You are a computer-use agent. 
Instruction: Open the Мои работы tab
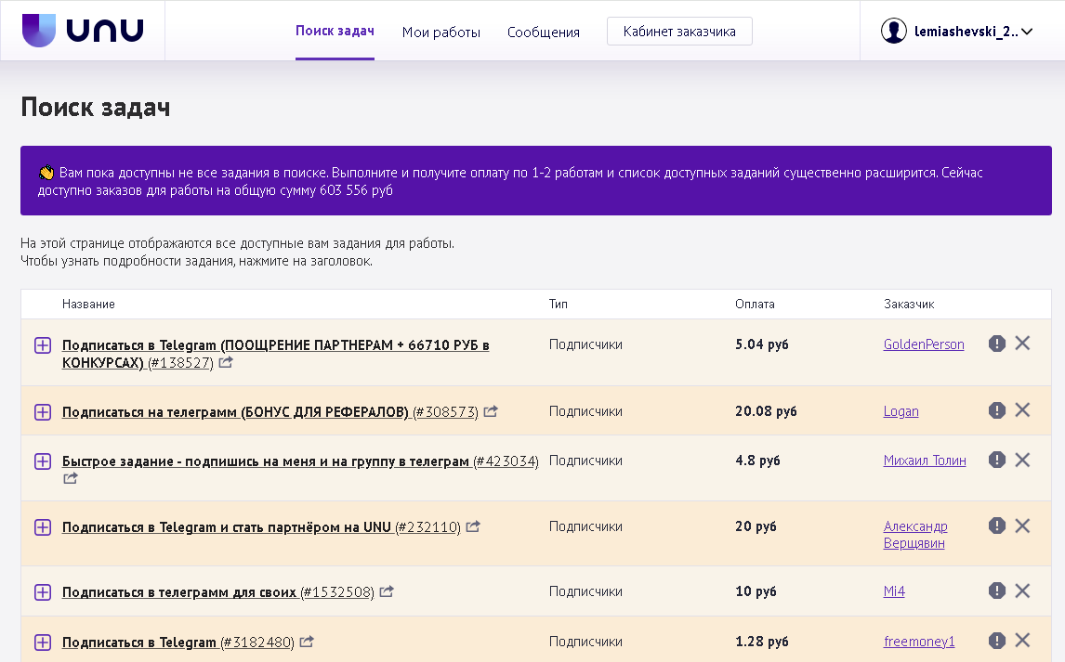pos(440,32)
